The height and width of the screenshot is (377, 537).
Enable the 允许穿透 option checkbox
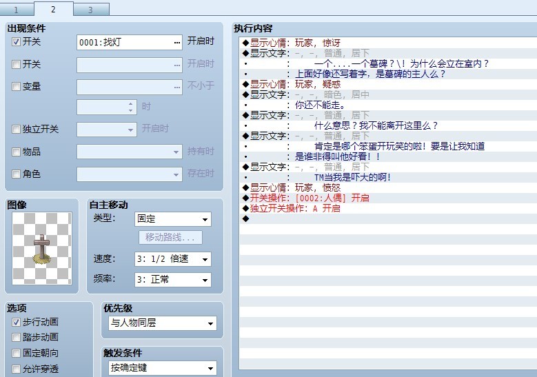[16, 369]
